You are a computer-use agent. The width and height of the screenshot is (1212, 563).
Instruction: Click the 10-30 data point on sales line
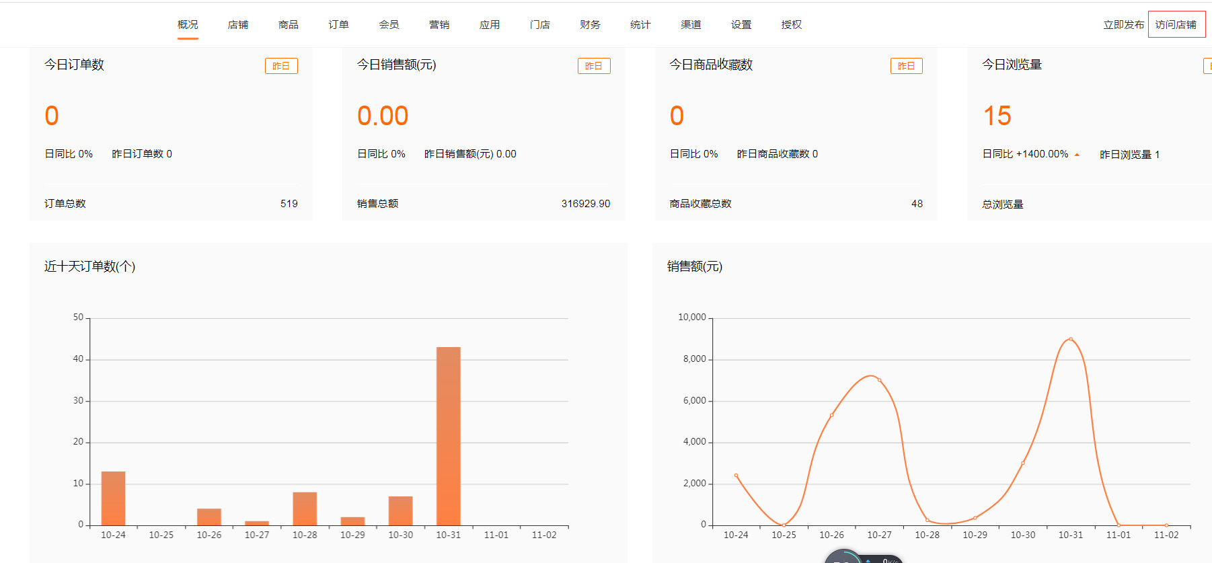[x=1023, y=463]
